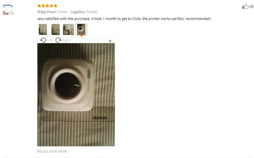This screenshot has height=158, width=254.
Task: Click the Right rotate label
Action: tap(66, 40)
